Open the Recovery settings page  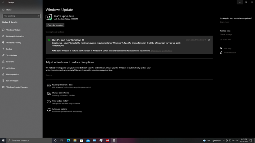(10, 62)
